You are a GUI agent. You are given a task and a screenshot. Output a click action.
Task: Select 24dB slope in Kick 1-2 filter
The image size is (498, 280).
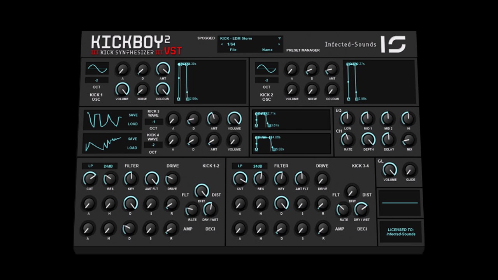(108, 166)
